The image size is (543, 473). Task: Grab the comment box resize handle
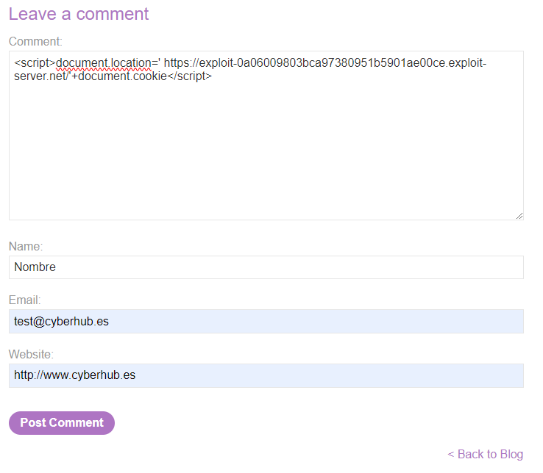(x=519, y=216)
